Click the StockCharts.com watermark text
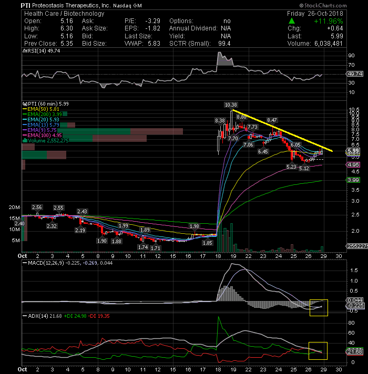Viewport: 368px width, 374px height. pos(323,5)
